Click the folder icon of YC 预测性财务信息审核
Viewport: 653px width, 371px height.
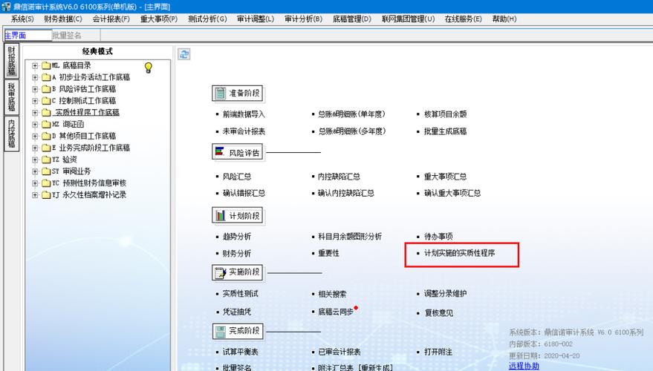pyautogui.click(x=46, y=183)
